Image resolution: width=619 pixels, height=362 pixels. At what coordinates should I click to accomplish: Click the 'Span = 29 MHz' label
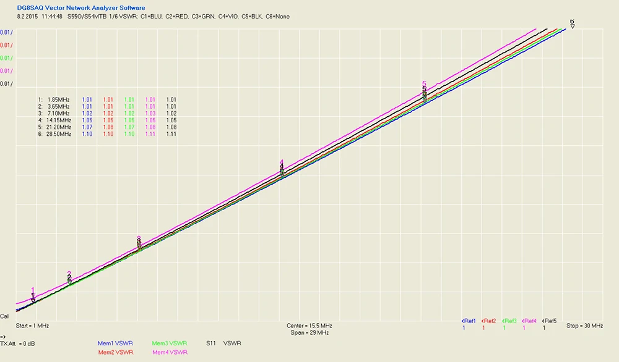click(x=310, y=333)
